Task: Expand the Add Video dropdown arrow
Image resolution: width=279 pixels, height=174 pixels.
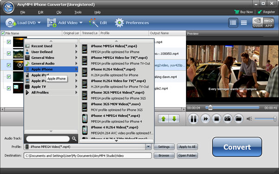Action: 81,23
